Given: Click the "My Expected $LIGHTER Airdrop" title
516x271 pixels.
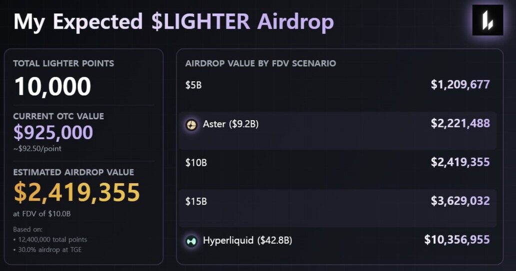Looking at the screenshot, I should pyautogui.click(x=173, y=22).
